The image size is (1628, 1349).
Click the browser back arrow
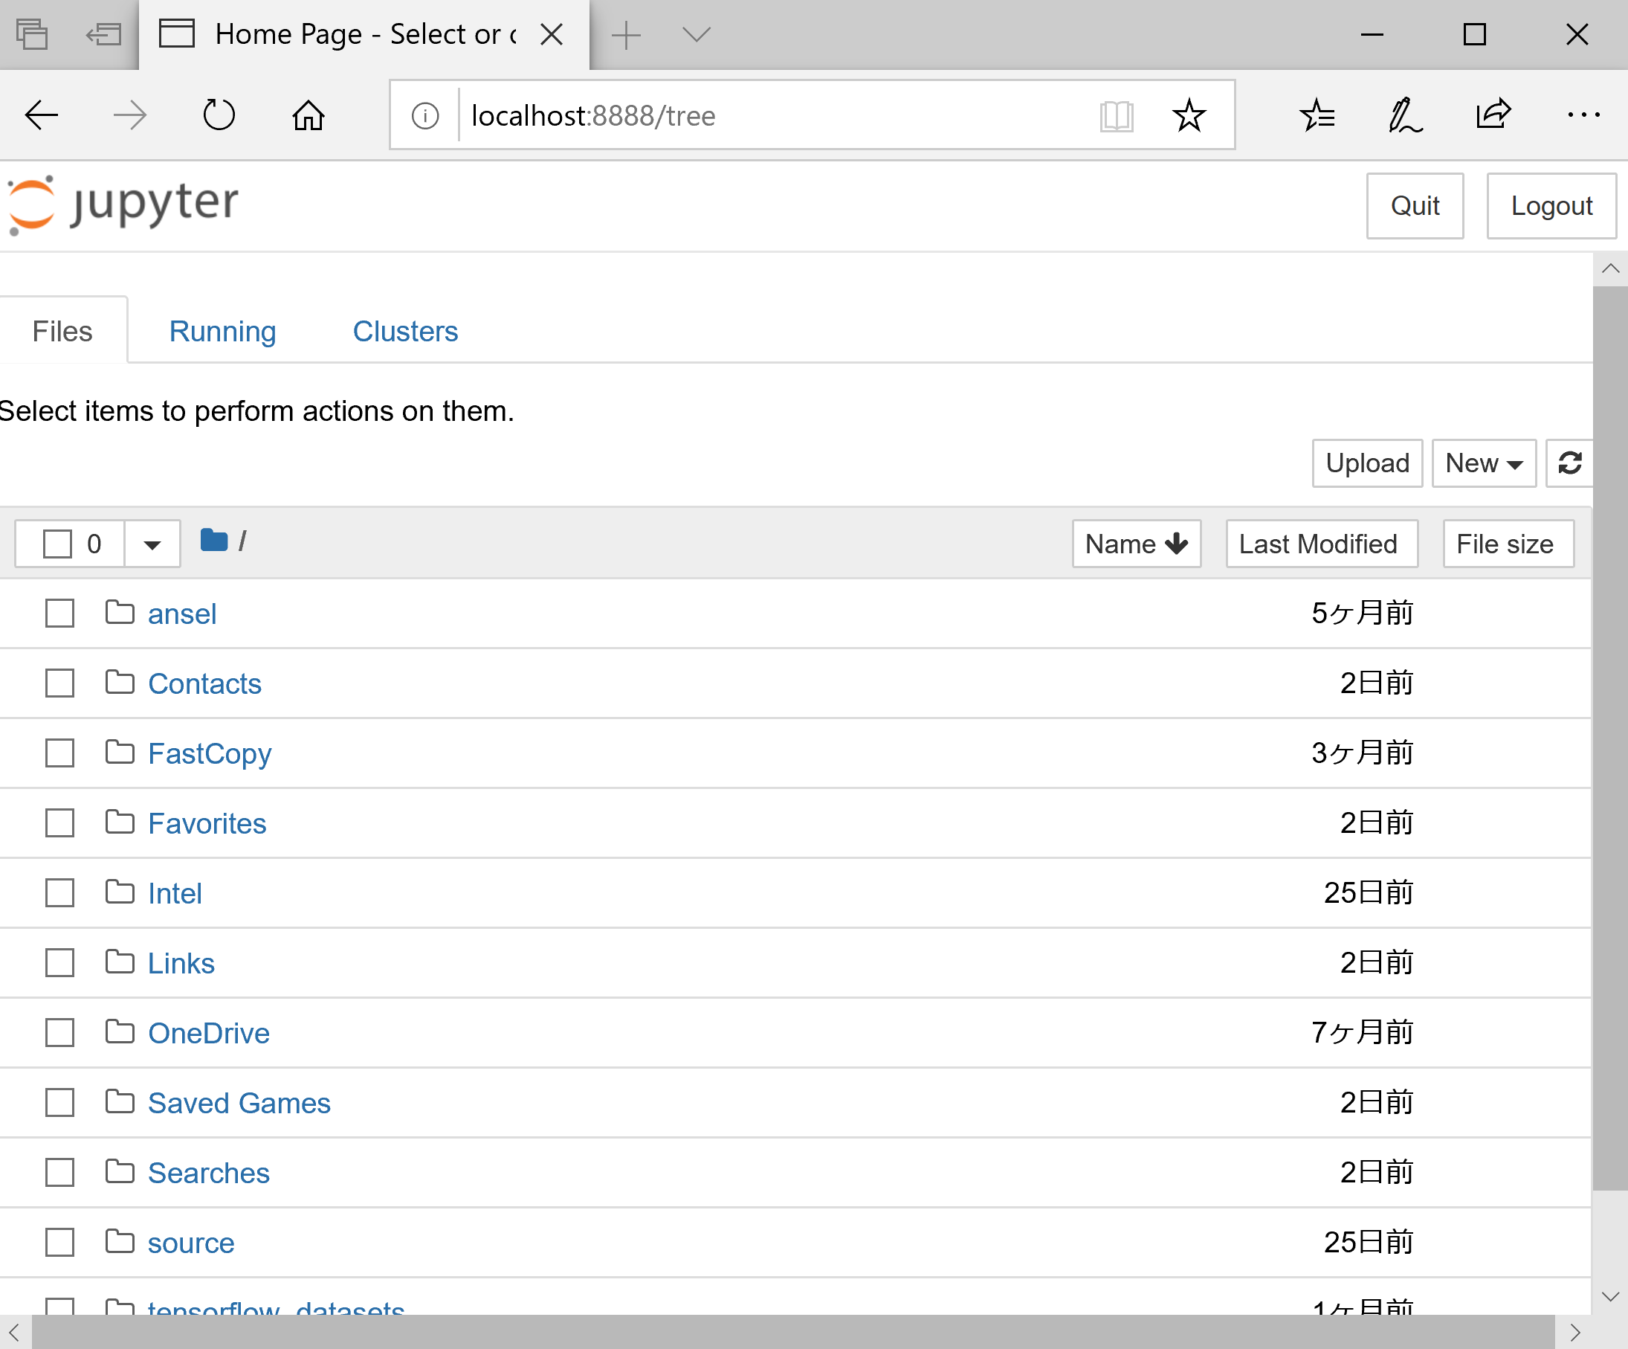[42, 115]
